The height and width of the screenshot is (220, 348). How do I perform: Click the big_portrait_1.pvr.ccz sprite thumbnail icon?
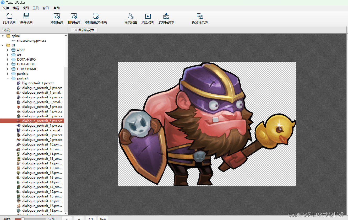click(18, 83)
